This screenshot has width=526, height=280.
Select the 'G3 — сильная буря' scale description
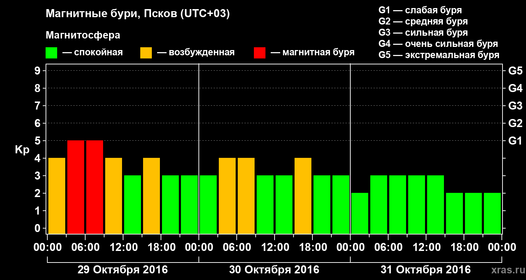point(423,33)
